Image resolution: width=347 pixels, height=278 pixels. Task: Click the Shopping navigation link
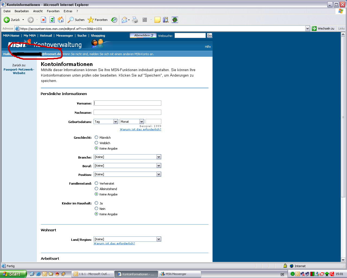98,36
